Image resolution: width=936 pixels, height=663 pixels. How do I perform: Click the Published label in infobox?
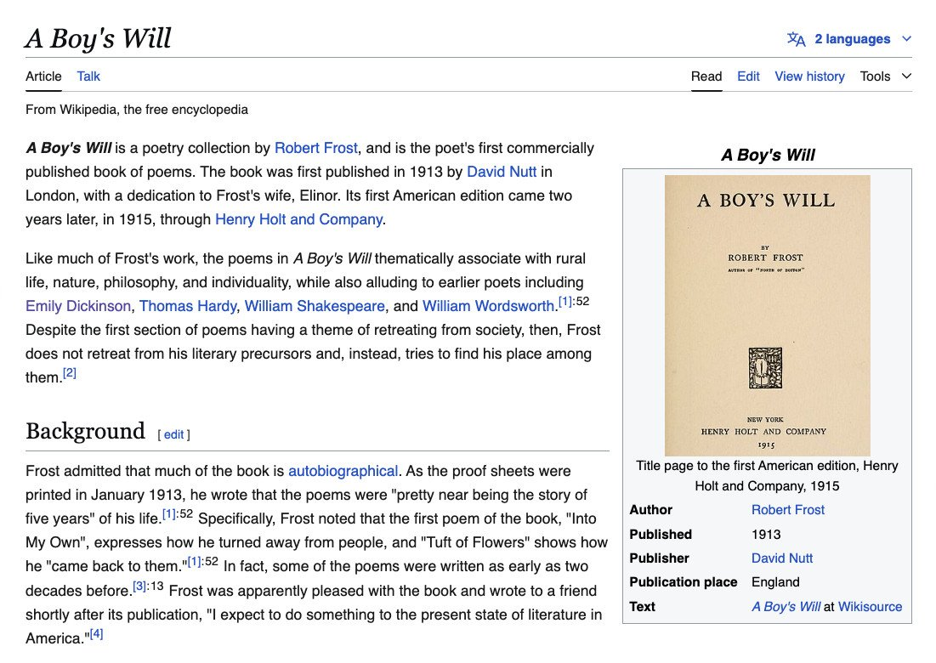coord(661,534)
